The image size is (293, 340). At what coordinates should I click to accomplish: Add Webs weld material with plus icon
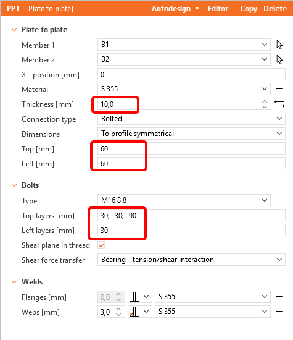[x=279, y=312]
